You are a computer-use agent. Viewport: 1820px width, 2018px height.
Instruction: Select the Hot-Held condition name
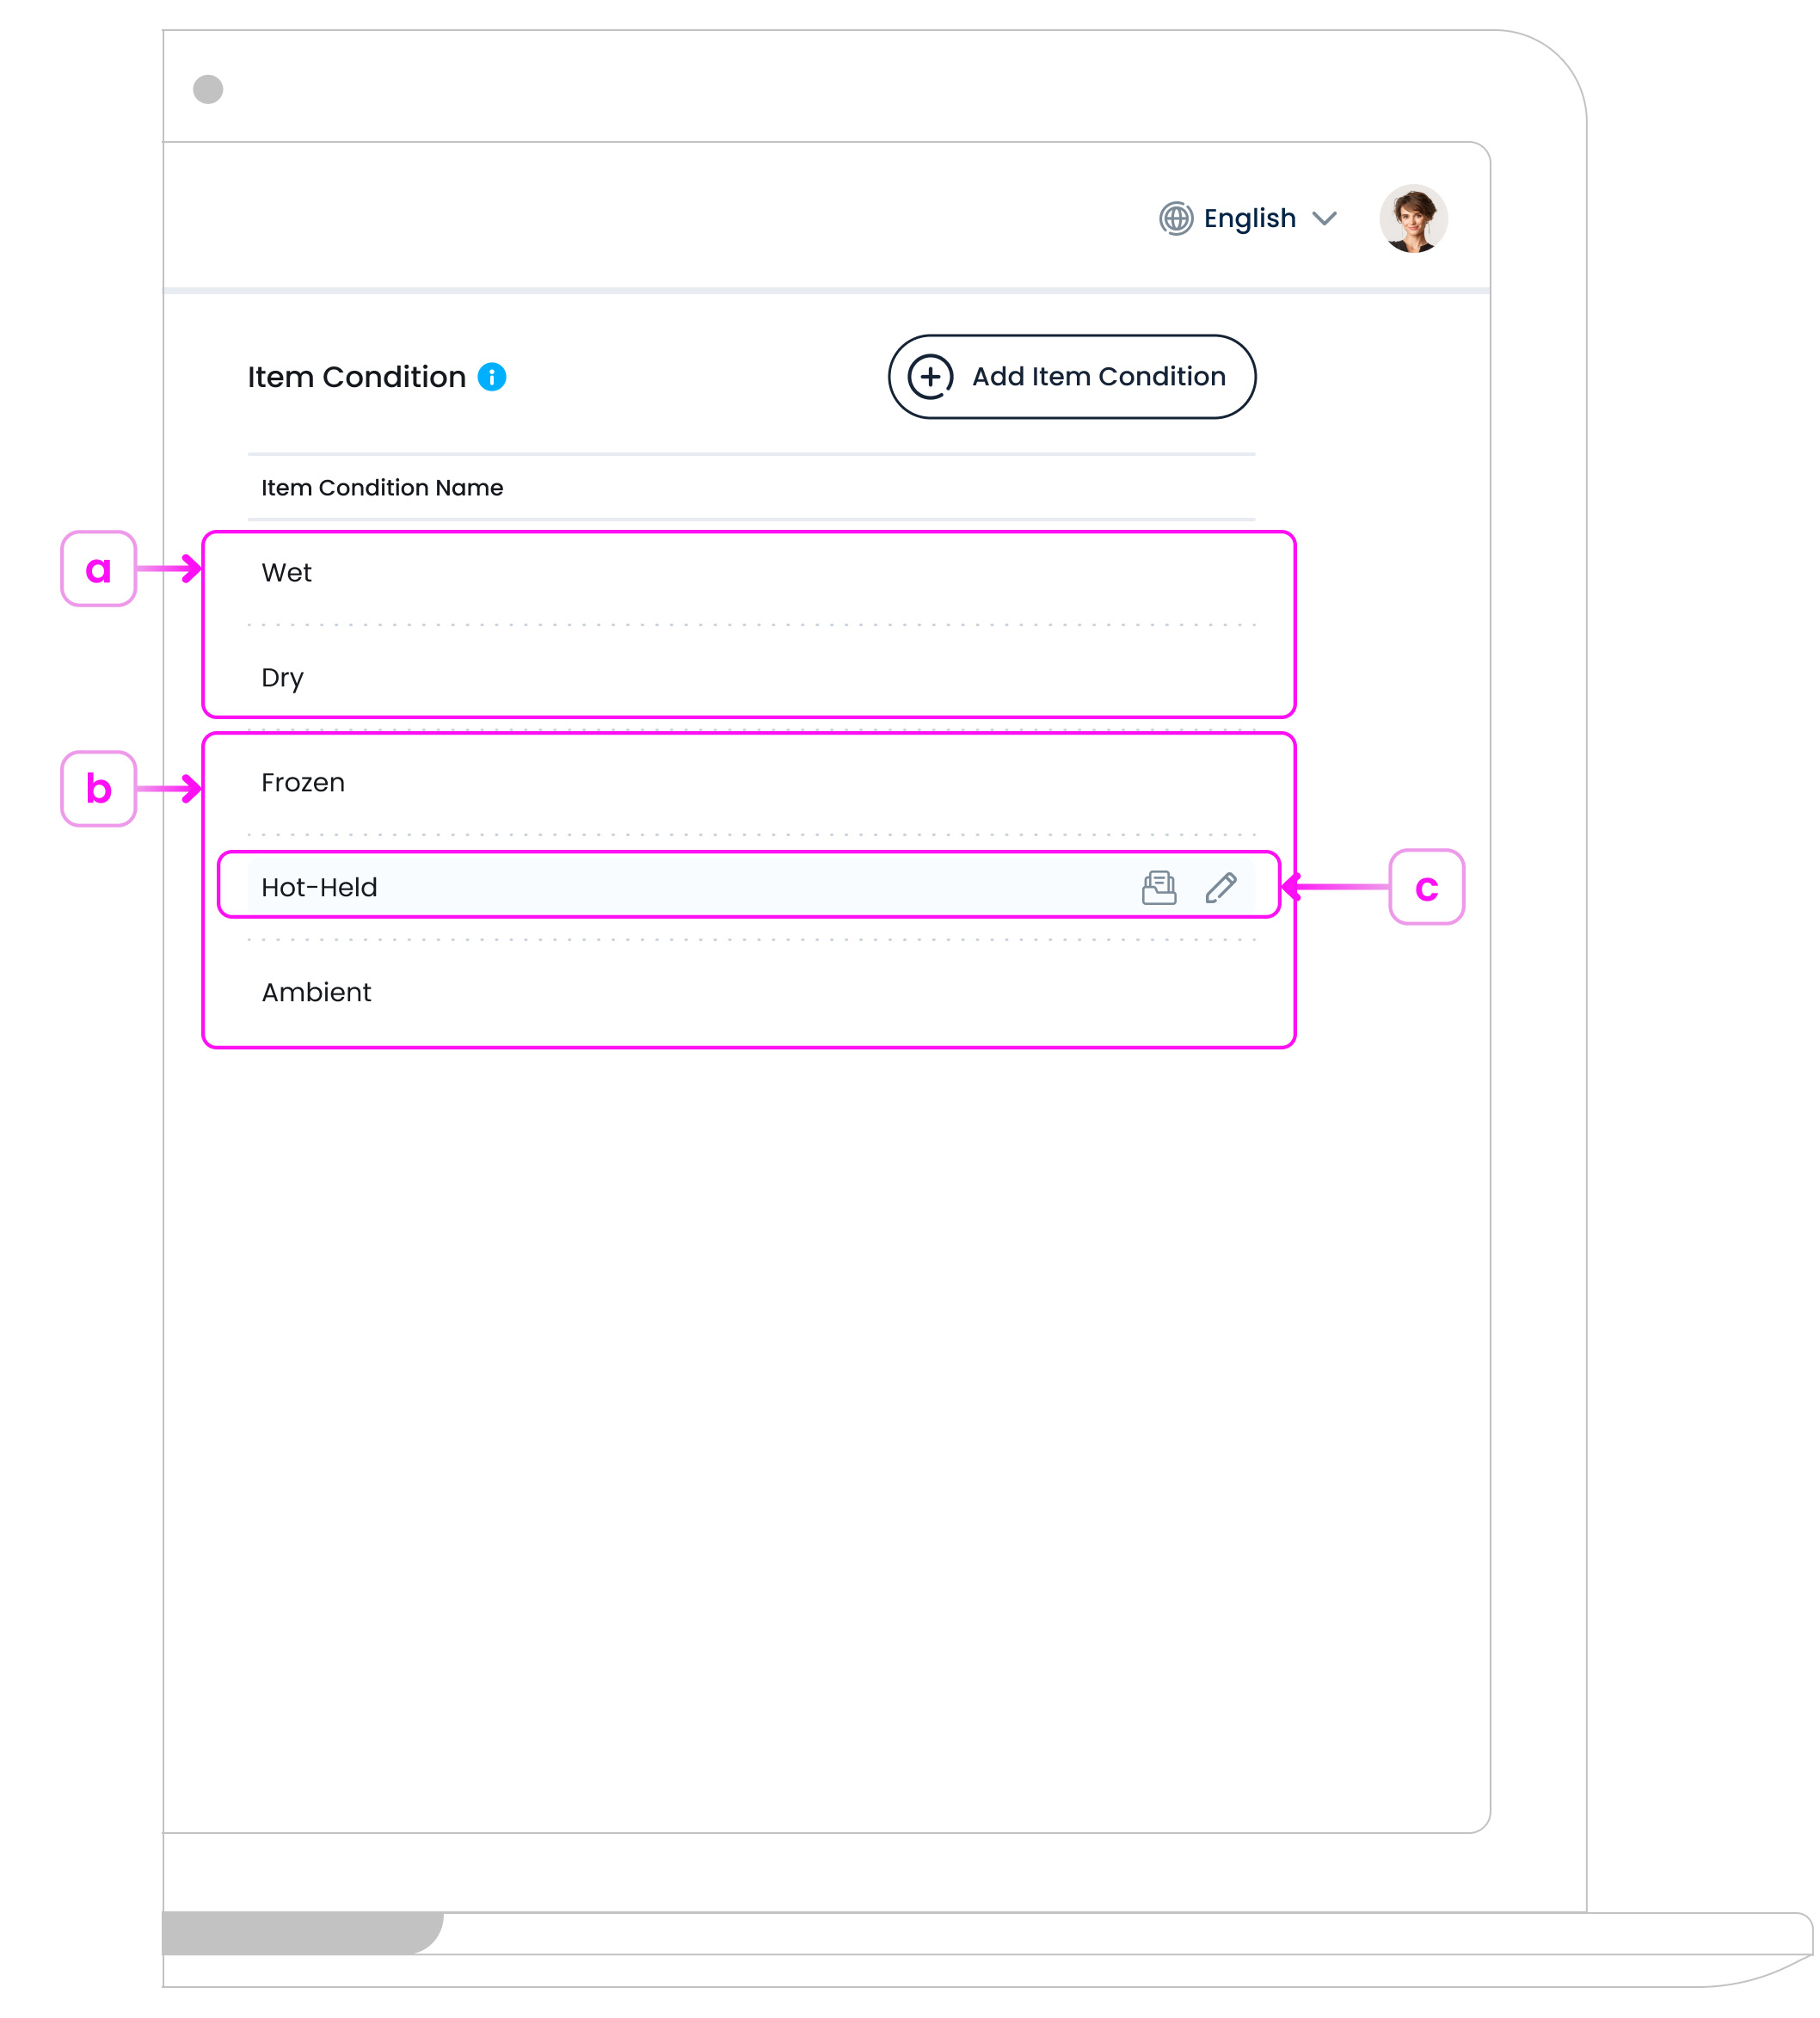(x=319, y=888)
